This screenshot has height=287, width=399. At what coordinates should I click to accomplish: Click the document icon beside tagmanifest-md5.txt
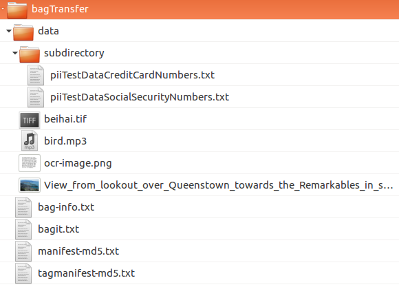[23, 273]
